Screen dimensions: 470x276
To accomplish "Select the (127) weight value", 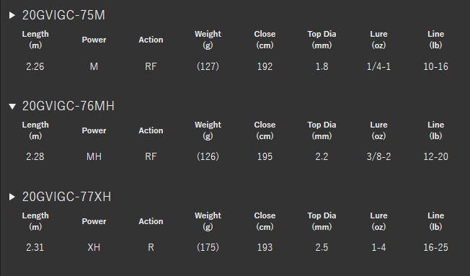I will click(208, 66).
